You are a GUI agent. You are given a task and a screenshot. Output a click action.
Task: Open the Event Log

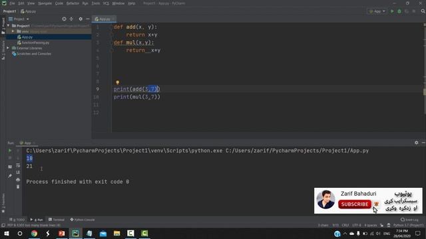[x=410, y=220]
